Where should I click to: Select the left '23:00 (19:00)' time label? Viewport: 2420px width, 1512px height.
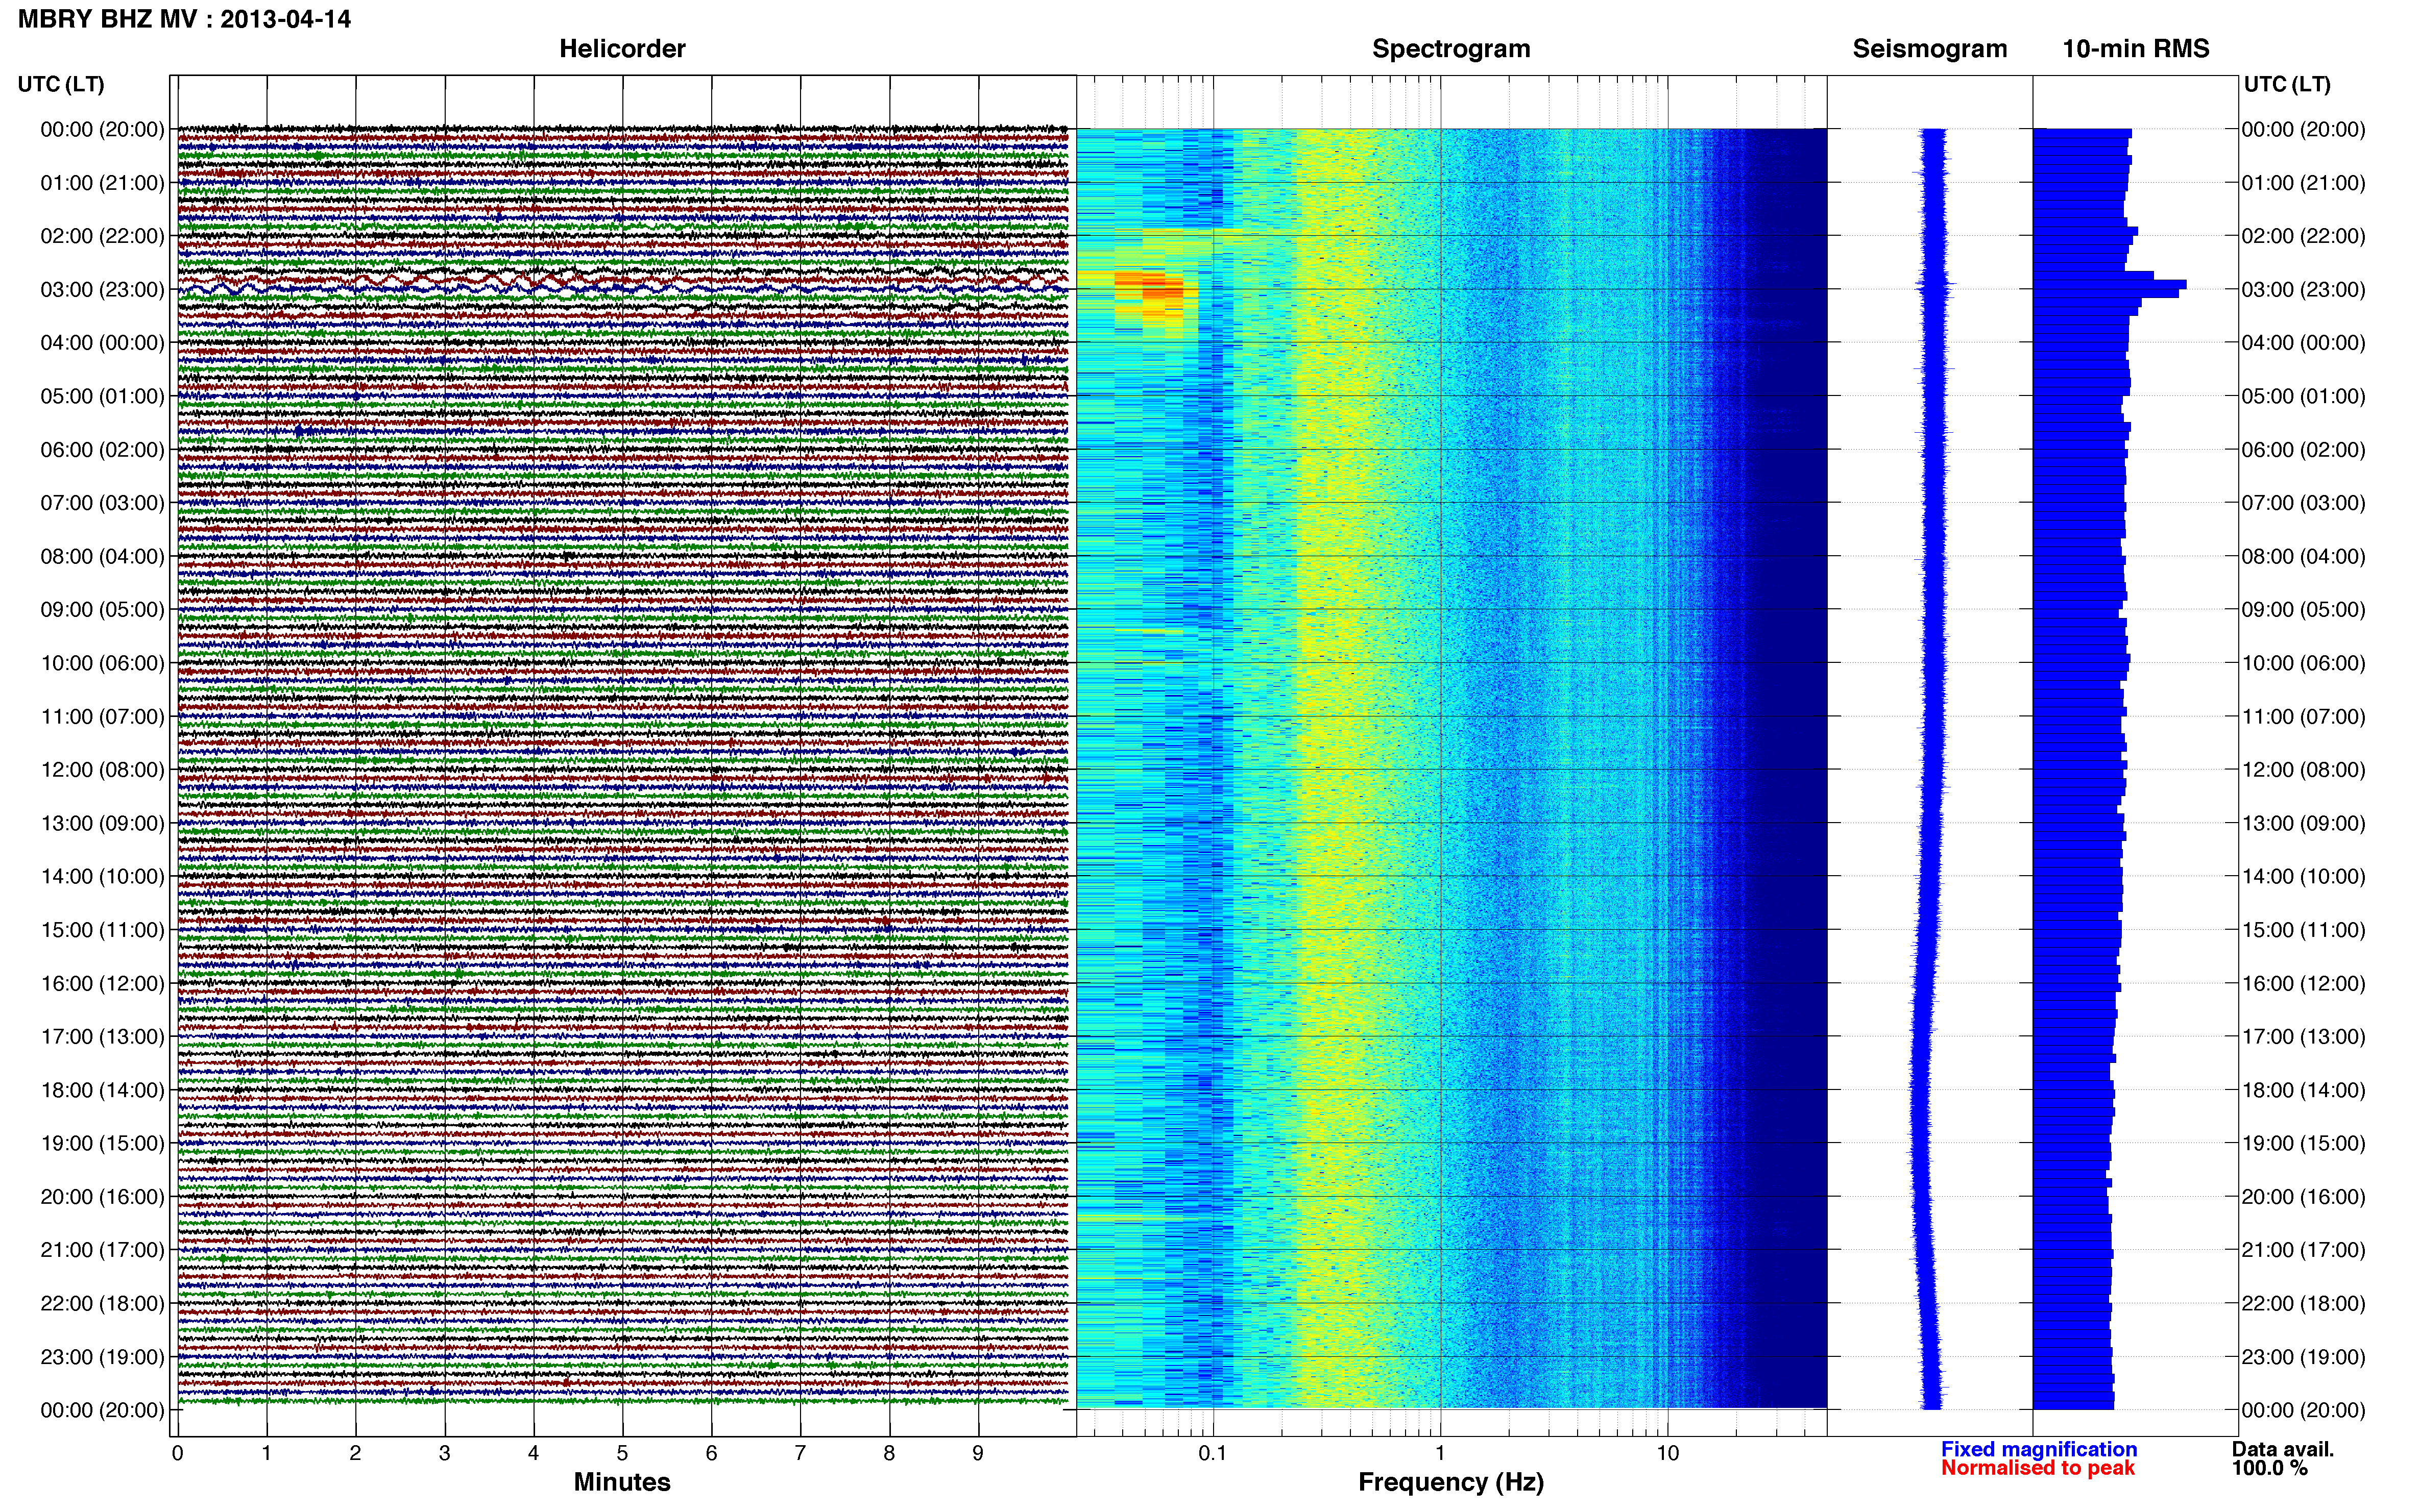point(102,1357)
